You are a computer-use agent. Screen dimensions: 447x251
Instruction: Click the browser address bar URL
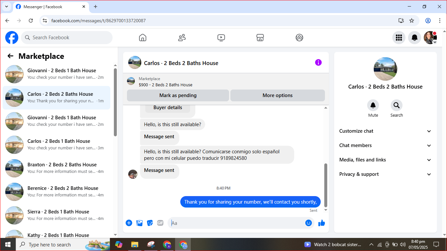98,21
